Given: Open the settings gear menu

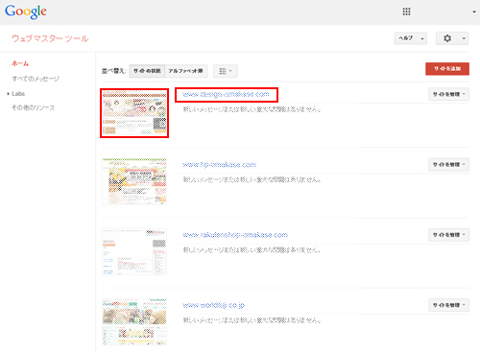Looking at the screenshot, I should click(452, 38).
